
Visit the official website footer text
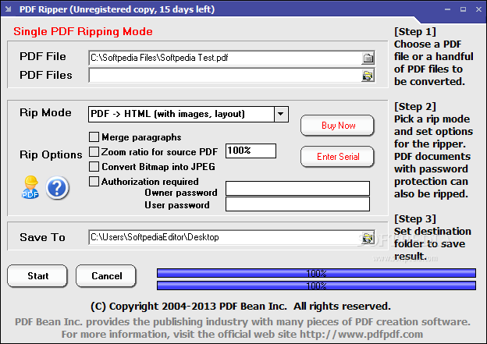coord(242,335)
